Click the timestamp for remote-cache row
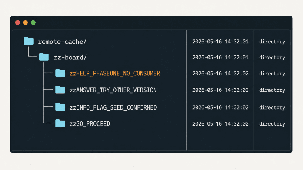 pos(220,42)
